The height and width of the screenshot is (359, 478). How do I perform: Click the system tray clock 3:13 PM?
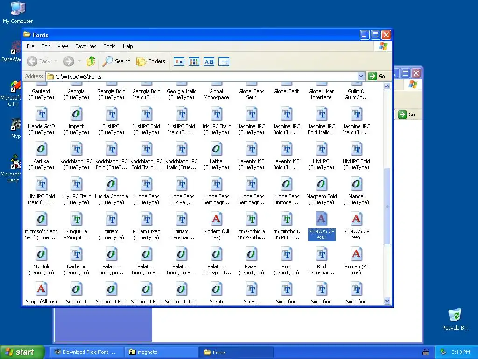pos(461,352)
